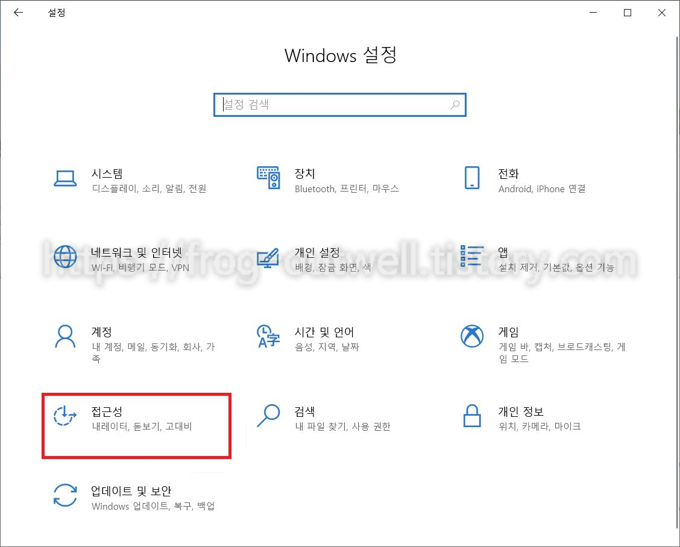Open the 접근성 settings category
The image size is (680, 547).
coord(107,411)
